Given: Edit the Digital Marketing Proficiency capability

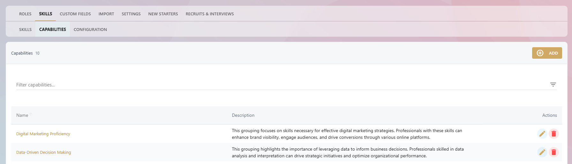Looking at the screenshot, I should tap(542, 134).
